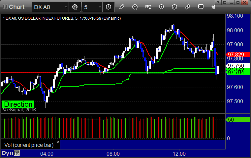Select the drawing pencil tool
The width and height of the screenshot is (251, 158).
tap(122, 7)
